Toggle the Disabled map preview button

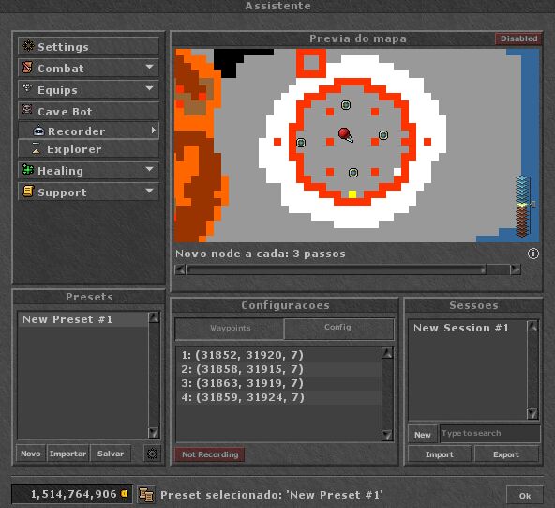[518, 38]
